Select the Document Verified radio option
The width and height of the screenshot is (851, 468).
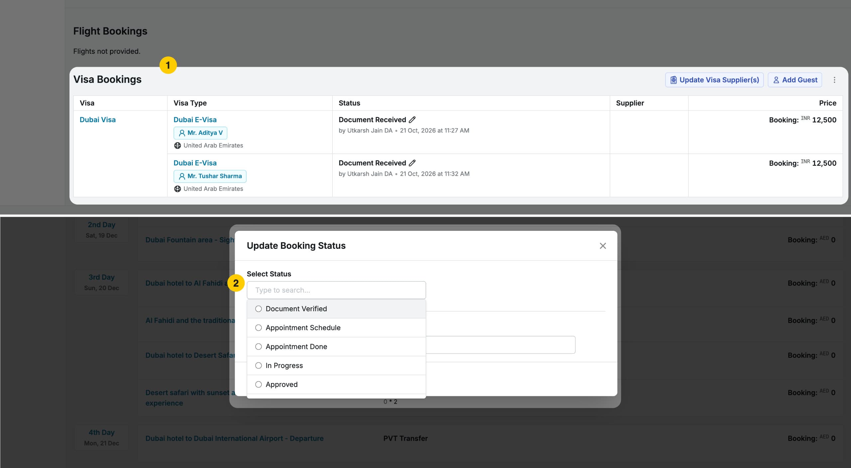pyautogui.click(x=258, y=309)
